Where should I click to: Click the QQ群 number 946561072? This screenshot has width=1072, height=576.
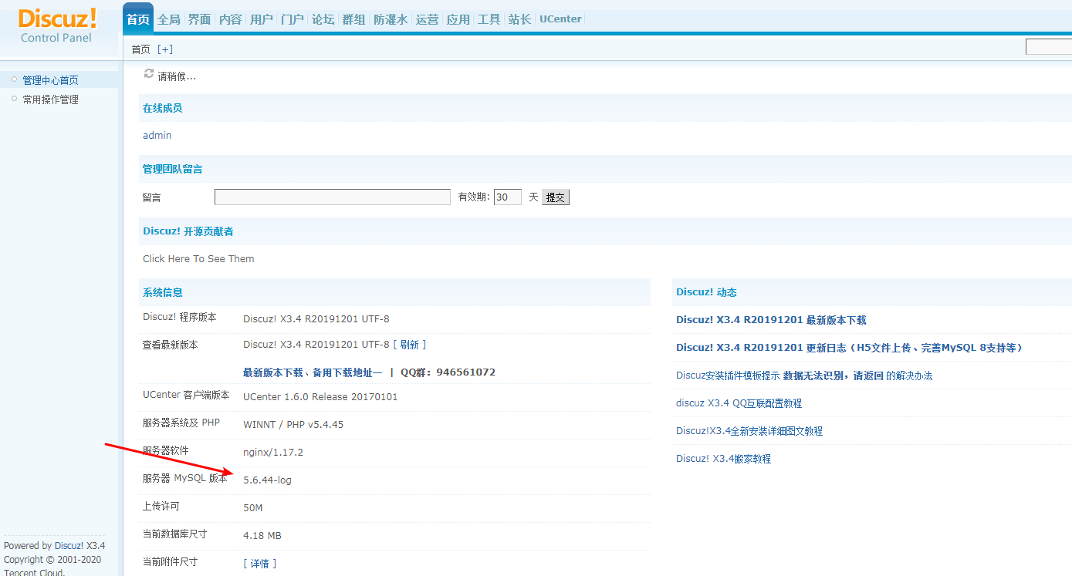pyautogui.click(x=465, y=372)
